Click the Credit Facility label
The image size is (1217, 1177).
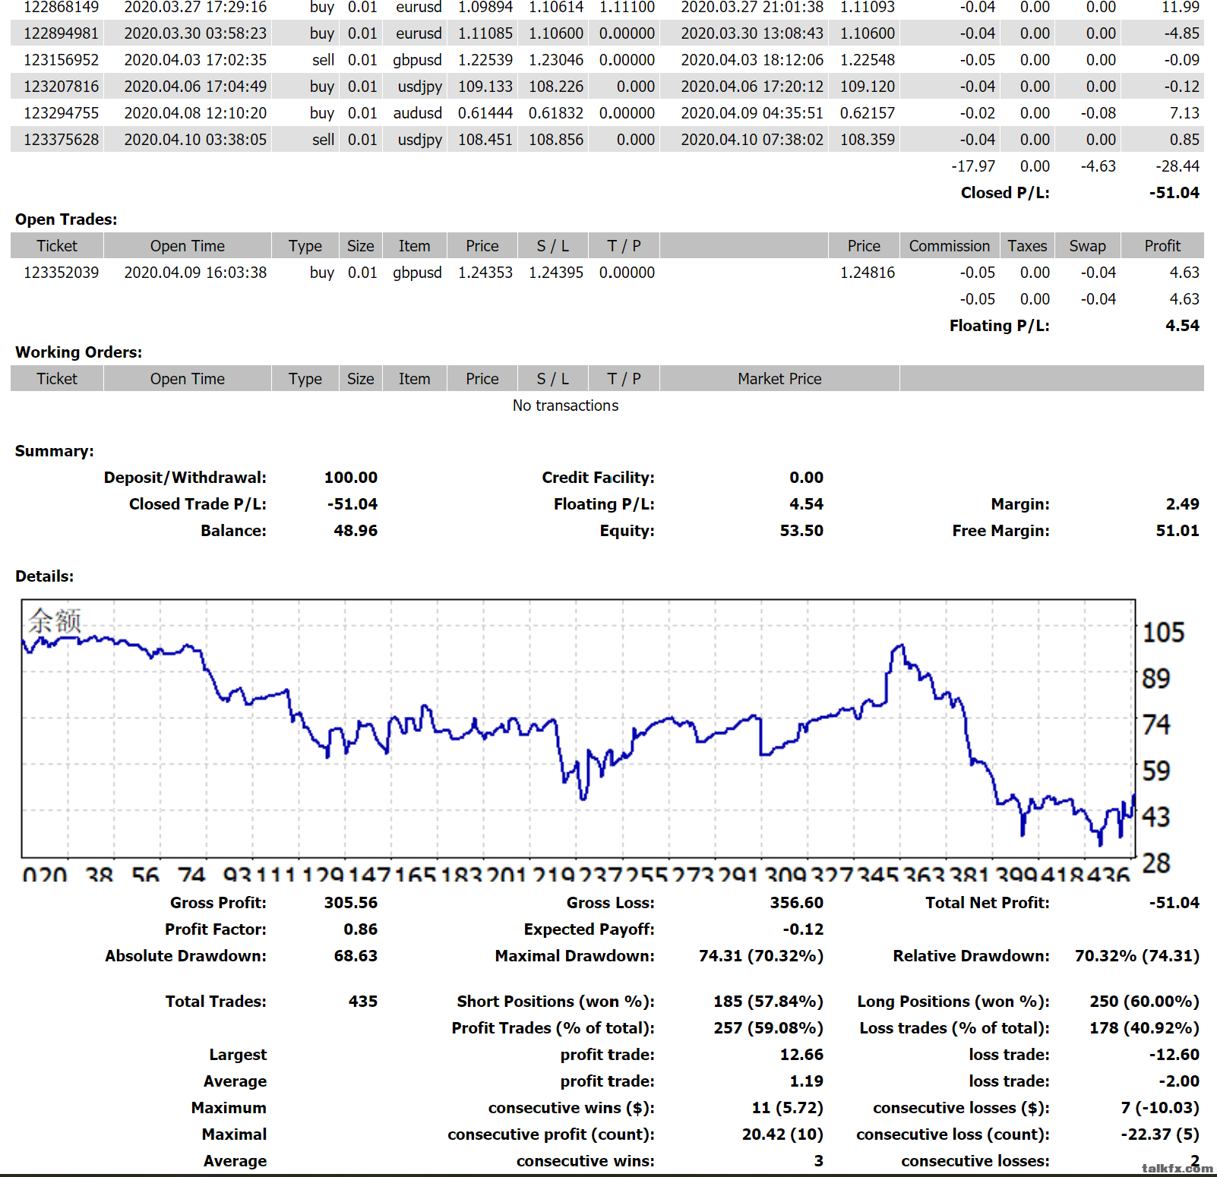pos(598,478)
